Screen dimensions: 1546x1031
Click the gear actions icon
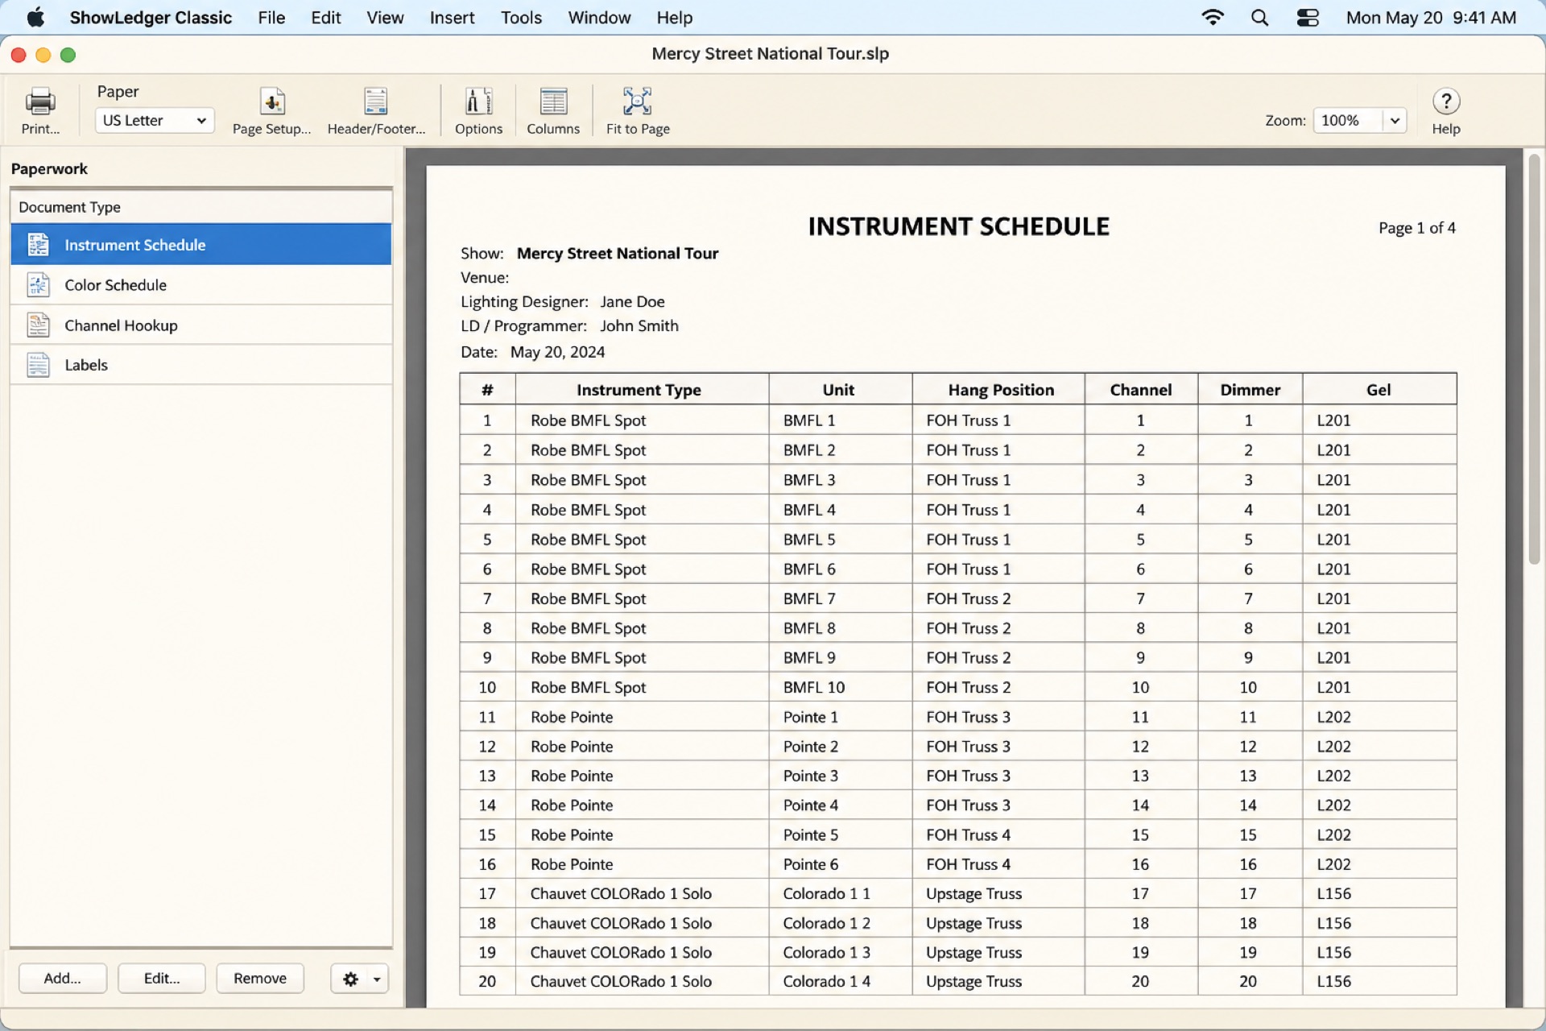(x=350, y=979)
